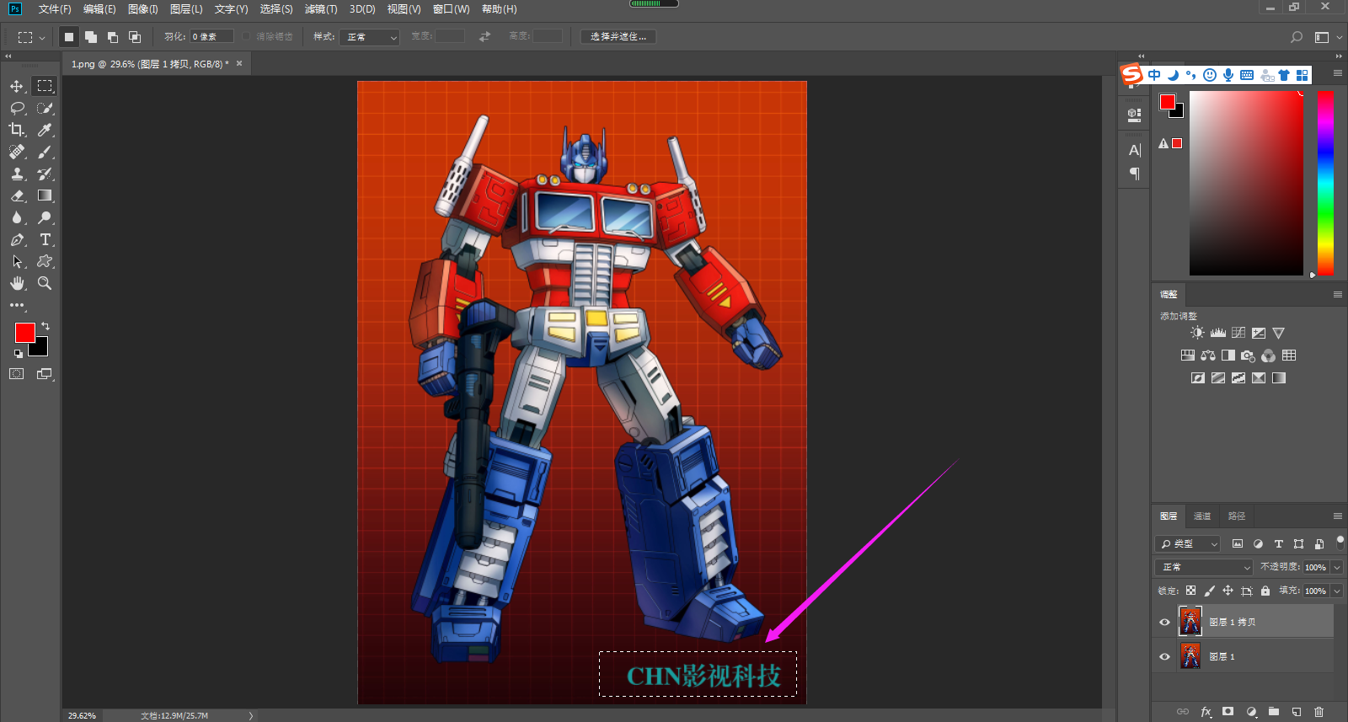The width and height of the screenshot is (1348, 722).
Task: Select the Gradient tool
Action: (x=45, y=195)
